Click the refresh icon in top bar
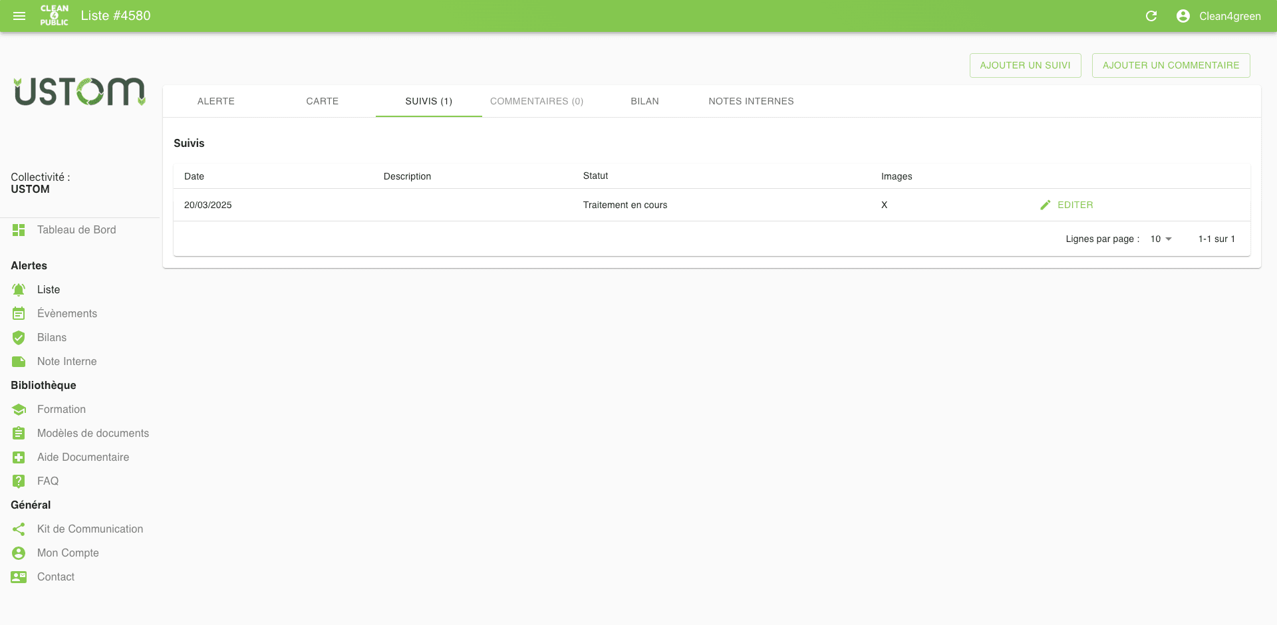The image size is (1277, 625). pyautogui.click(x=1151, y=16)
